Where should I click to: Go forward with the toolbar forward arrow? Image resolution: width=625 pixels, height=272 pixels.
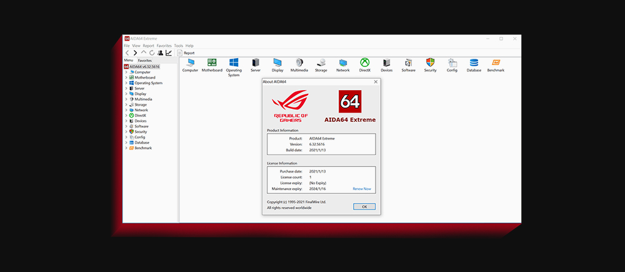[135, 53]
